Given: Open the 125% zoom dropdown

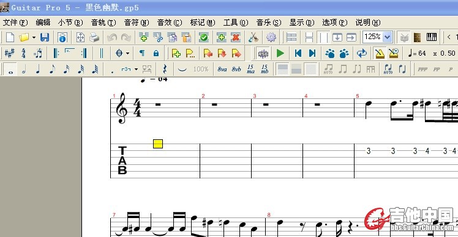Looking at the screenshot, I should point(388,37).
